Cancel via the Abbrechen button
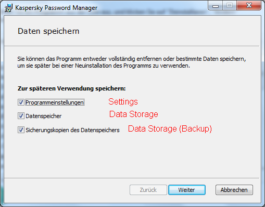265x207 pixels. pyautogui.click(x=234, y=190)
